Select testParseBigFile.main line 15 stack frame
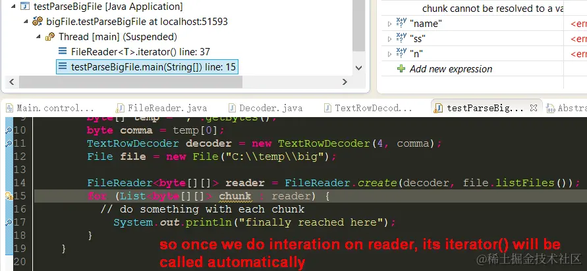This screenshot has width=587, height=271. point(147,67)
